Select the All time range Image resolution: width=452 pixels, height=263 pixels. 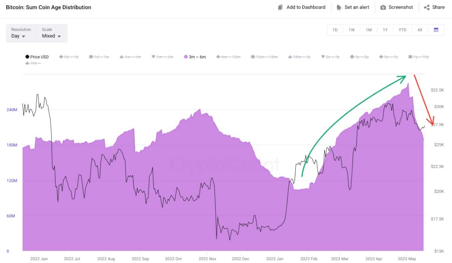(x=420, y=30)
